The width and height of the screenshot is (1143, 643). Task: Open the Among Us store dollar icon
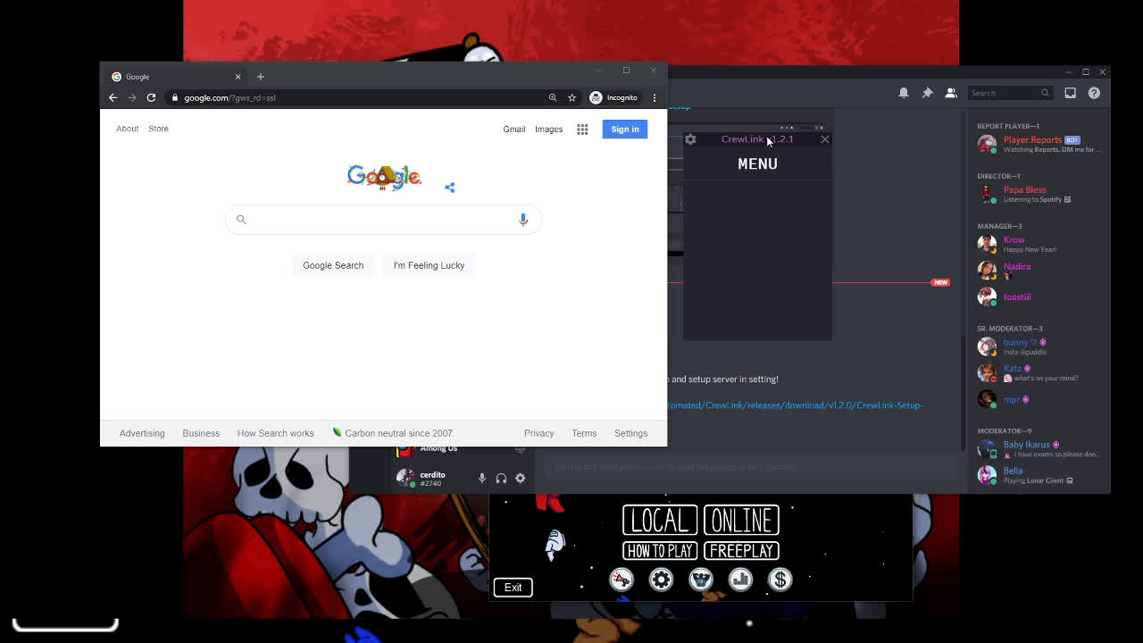(780, 580)
